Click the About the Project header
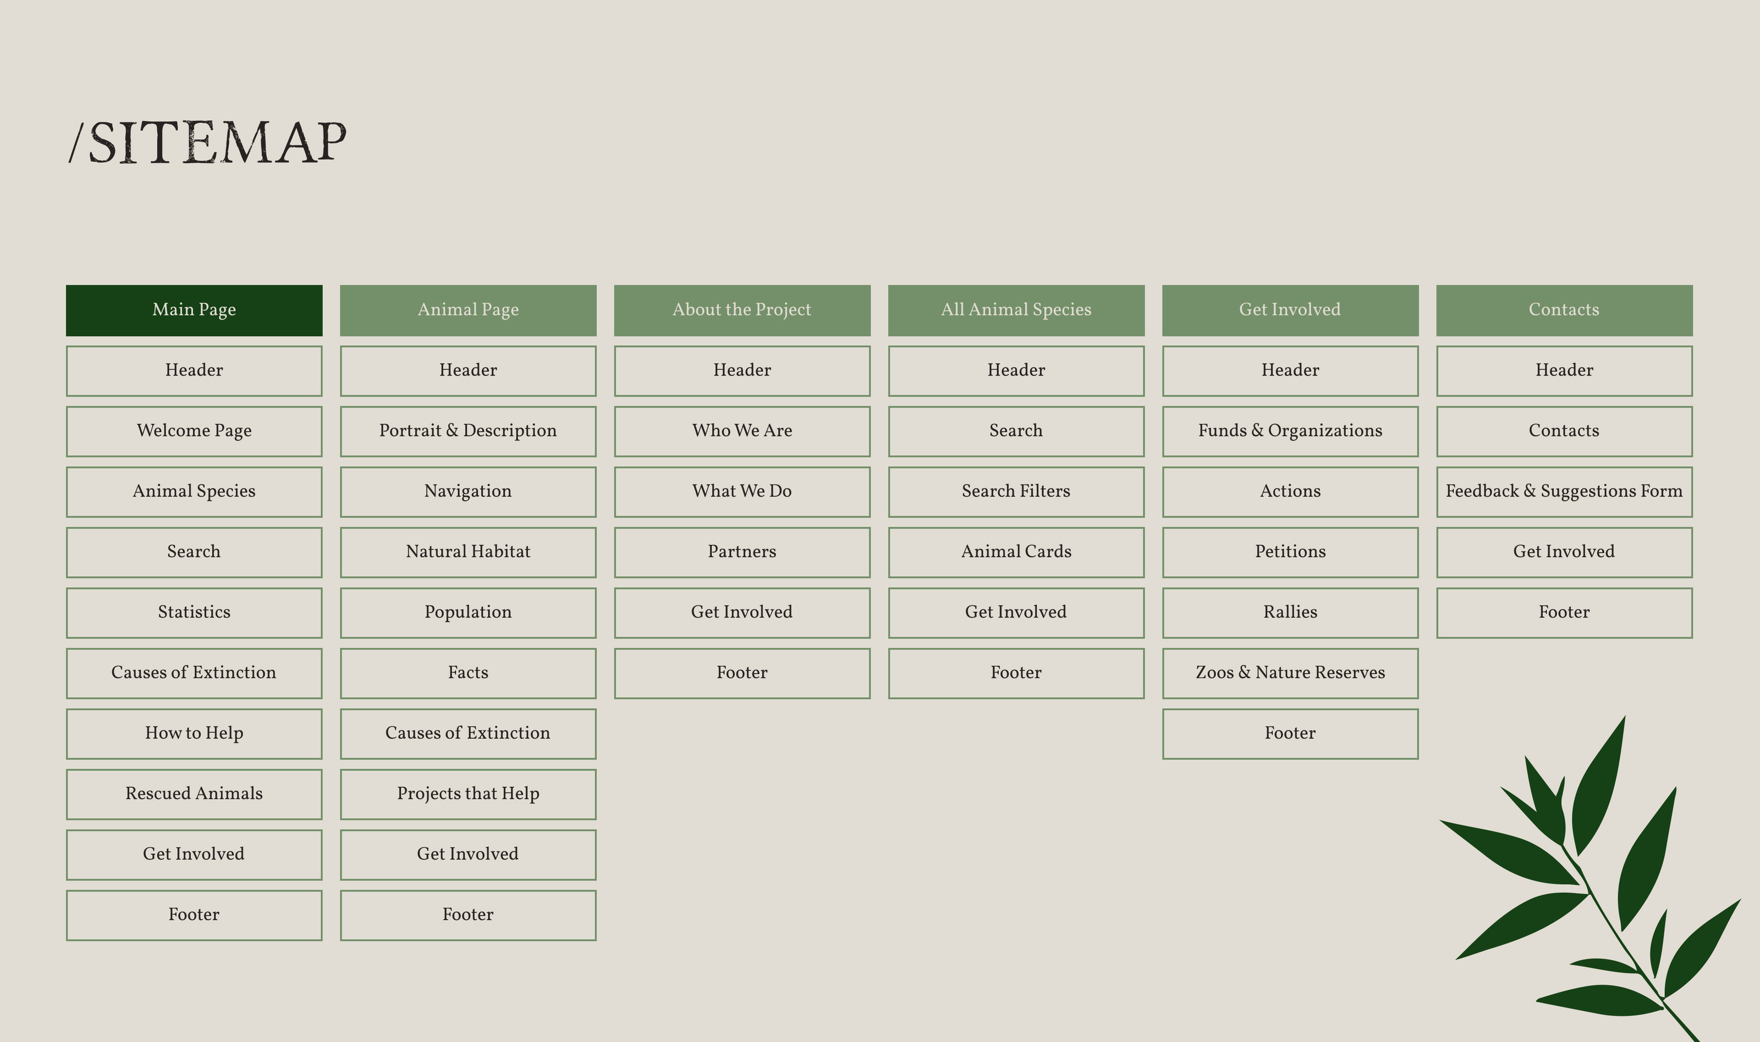Image resolution: width=1760 pixels, height=1042 pixels. click(741, 310)
